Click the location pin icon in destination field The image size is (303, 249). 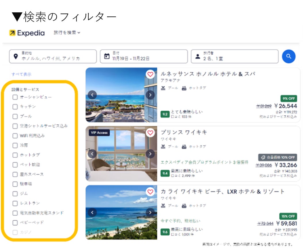point(16,56)
